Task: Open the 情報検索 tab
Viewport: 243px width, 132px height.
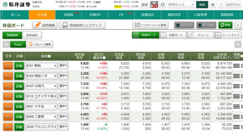Action: [x=227, y=15]
